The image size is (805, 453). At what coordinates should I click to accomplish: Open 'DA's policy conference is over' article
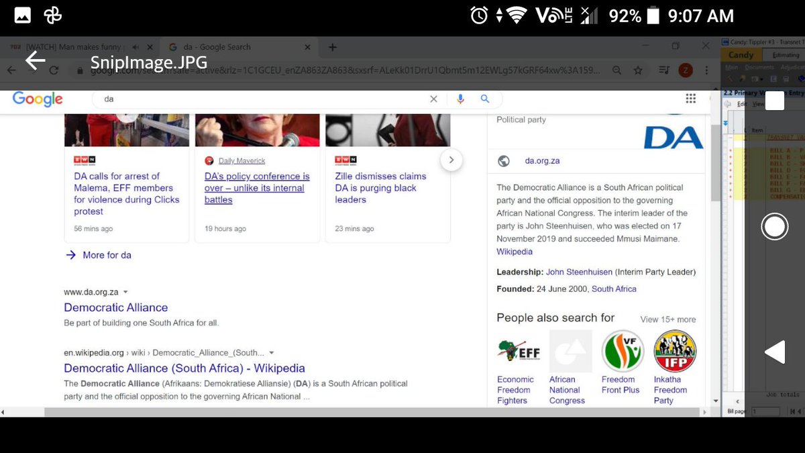pos(257,188)
